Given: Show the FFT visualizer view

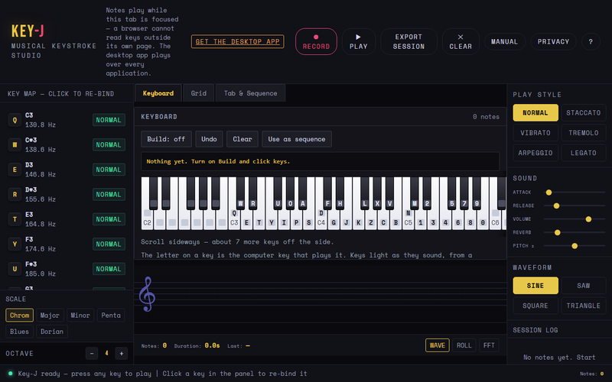Looking at the screenshot, I should 489,345.
